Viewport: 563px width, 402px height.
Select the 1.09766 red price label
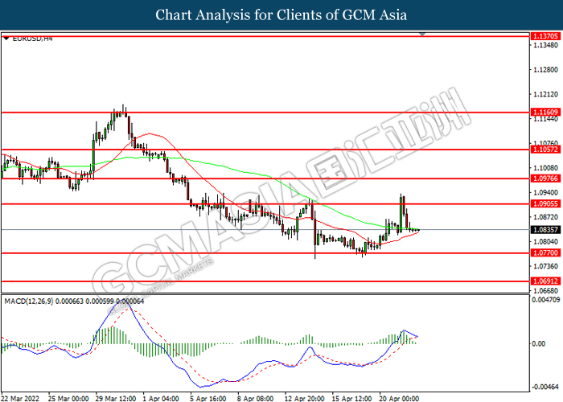tap(545, 178)
